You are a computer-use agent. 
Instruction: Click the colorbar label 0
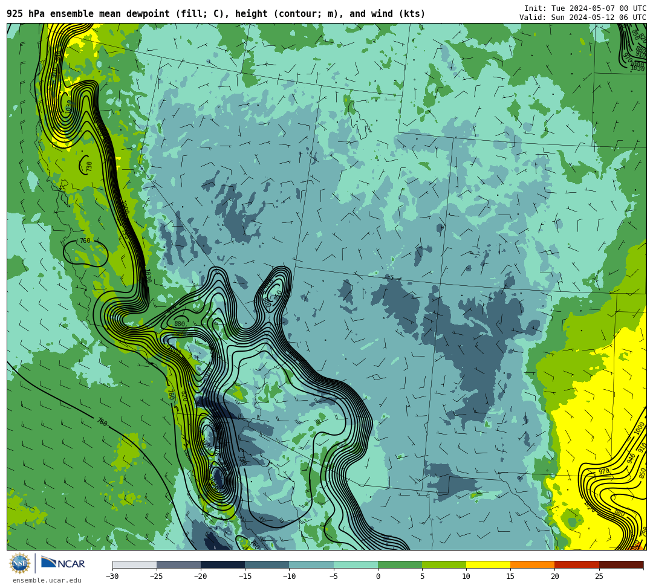pos(378,577)
